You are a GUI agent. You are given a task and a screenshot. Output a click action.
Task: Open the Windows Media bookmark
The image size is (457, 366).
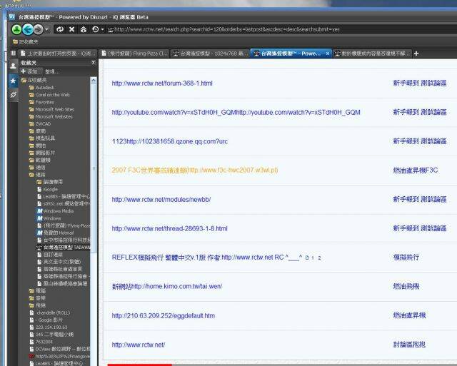coord(55,210)
